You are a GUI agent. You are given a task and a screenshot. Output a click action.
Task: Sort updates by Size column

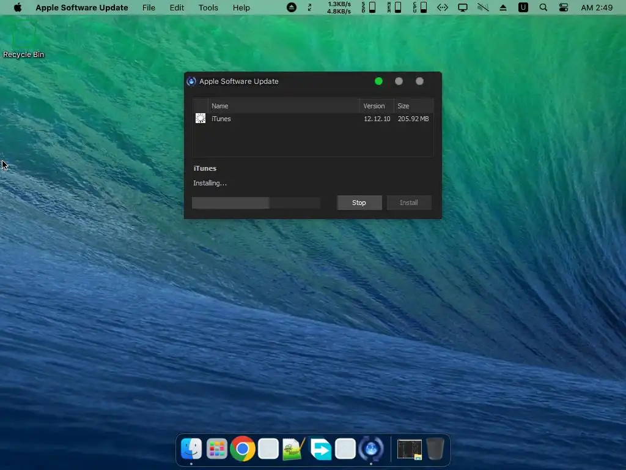click(x=414, y=106)
